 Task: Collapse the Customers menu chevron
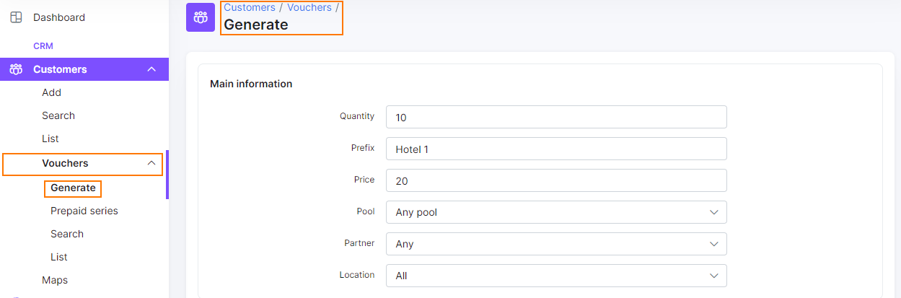tap(151, 69)
